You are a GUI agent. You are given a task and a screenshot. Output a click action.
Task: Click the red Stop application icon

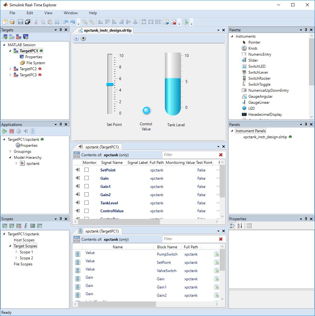(x=12, y=131)
